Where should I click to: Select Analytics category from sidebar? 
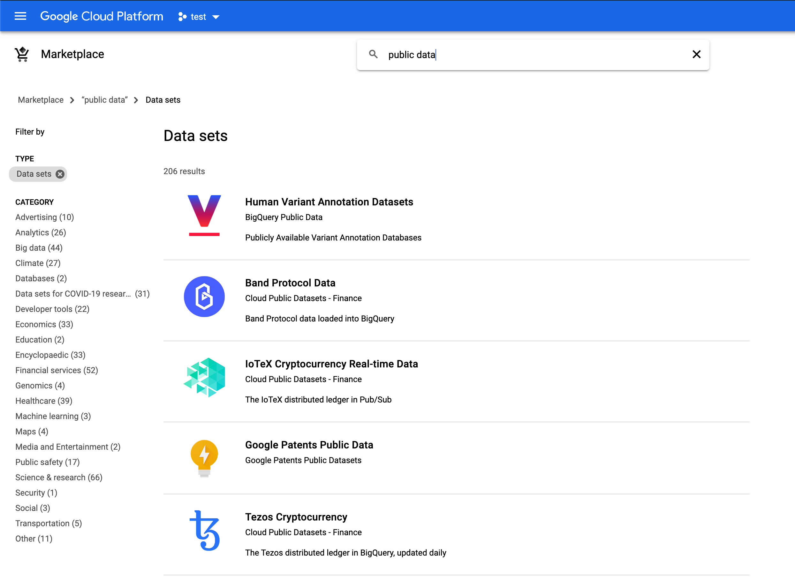tap(41, 232)
